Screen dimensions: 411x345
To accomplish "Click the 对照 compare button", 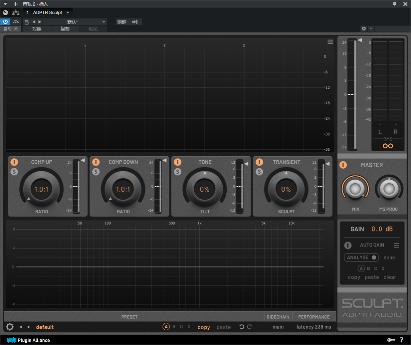I will [x=37, y=29].
